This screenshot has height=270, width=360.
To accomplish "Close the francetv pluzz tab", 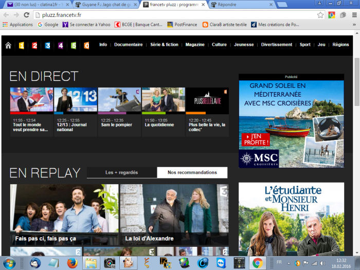I will (x=203, y=5).
